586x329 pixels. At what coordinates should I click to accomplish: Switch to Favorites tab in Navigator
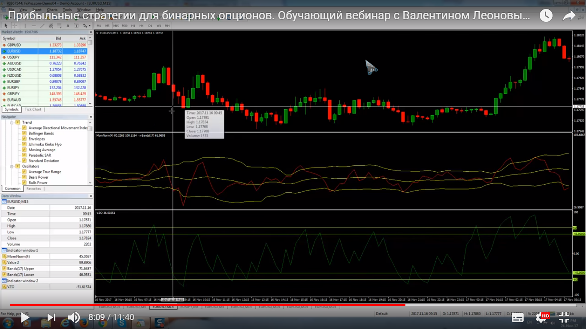[33, 188]
